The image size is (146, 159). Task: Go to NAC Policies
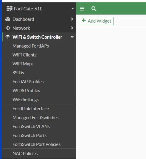tap(25, 154)
